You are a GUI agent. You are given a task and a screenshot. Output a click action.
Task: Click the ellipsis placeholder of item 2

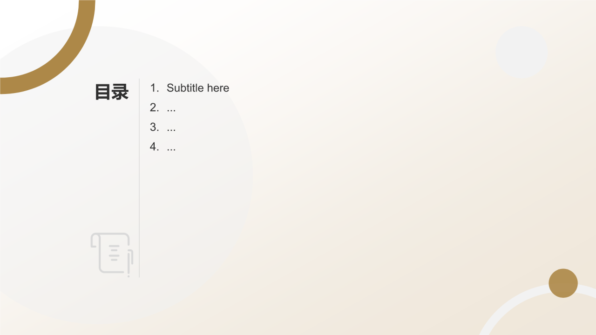click(x=171, y=110)
